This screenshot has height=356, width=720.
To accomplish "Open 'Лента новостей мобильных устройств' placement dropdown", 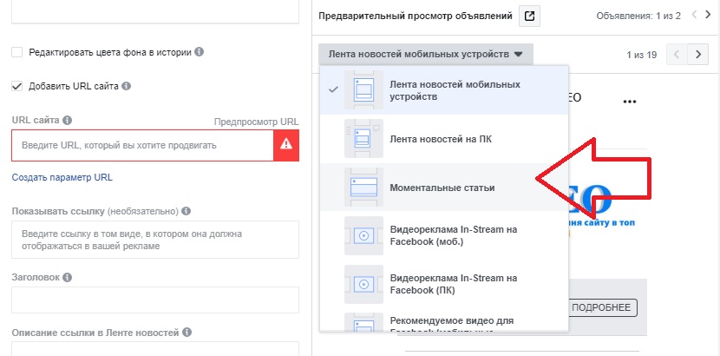I will coord(426,54).
